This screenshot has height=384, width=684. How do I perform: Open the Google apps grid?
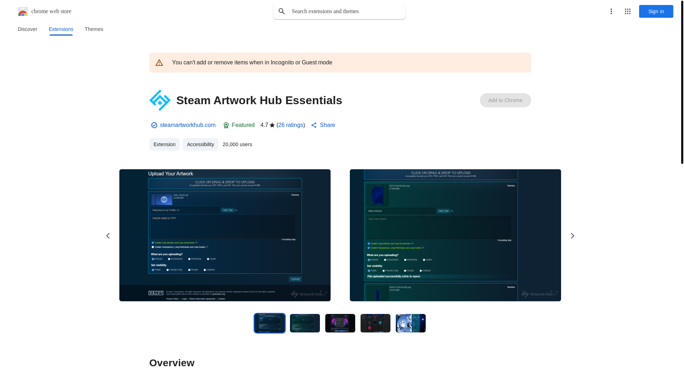pos(628,11)
